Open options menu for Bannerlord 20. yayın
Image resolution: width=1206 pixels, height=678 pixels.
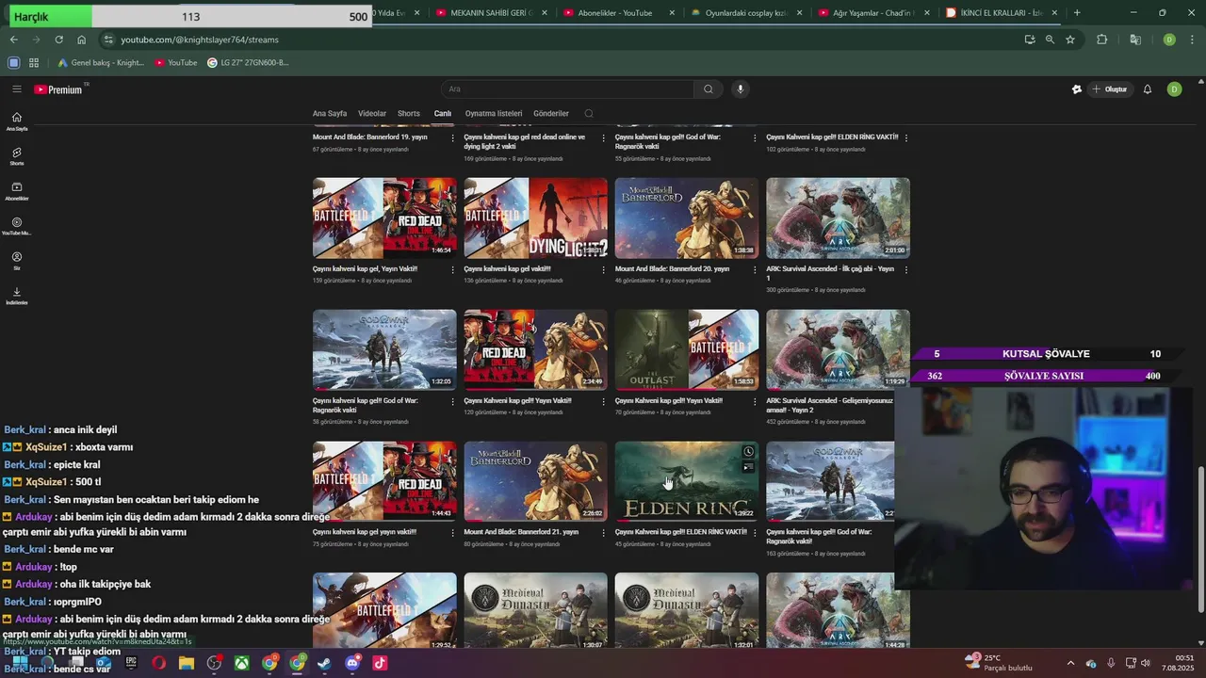pyautogui.click(x=755, y=269)
